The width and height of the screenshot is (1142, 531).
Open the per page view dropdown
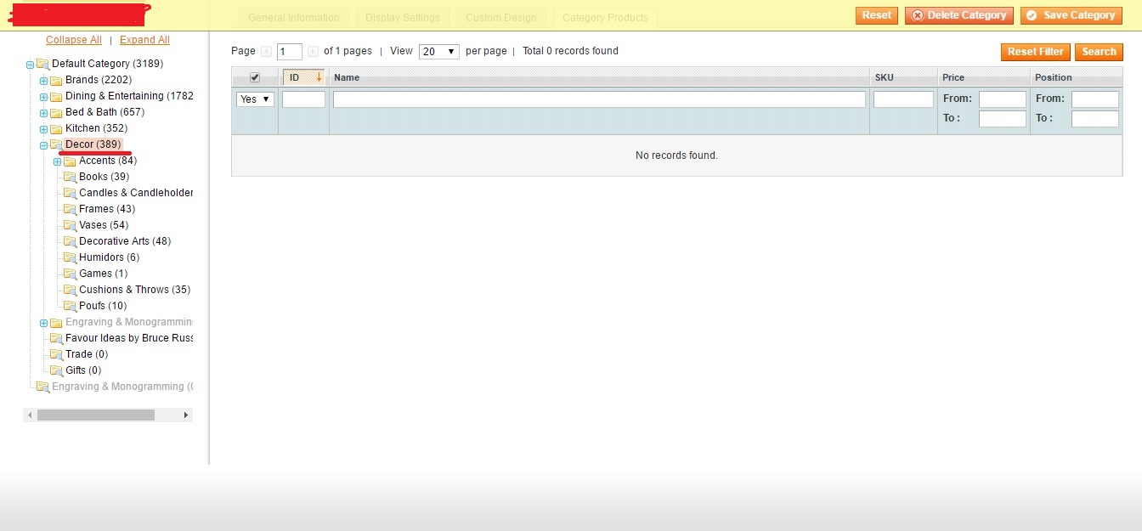point(438,52)
